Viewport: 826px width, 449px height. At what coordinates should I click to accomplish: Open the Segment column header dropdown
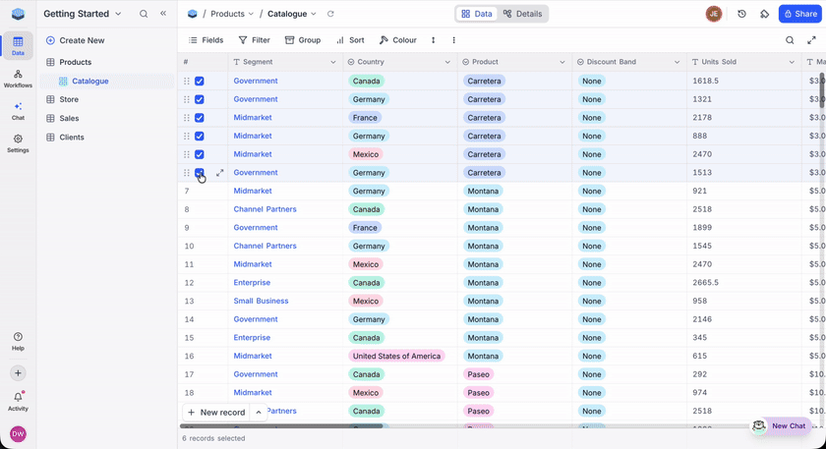coord(333,62)
